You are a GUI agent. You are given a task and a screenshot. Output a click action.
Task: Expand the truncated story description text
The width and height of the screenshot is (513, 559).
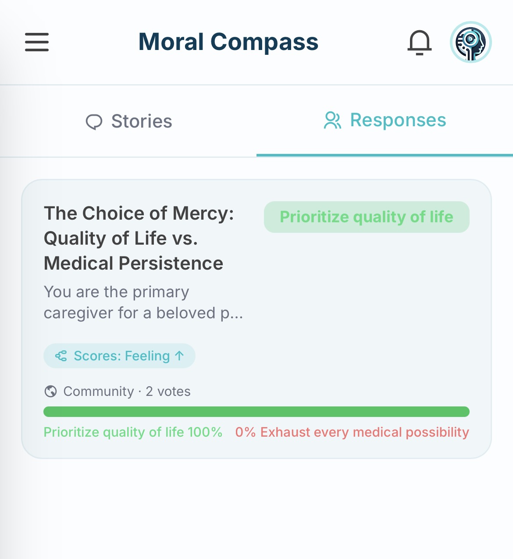(x=144, y=303)
